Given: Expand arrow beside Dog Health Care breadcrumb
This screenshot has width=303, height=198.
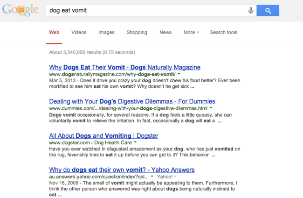Looking at the screenshot, I should pyautogui.click(x=135, y=142).
